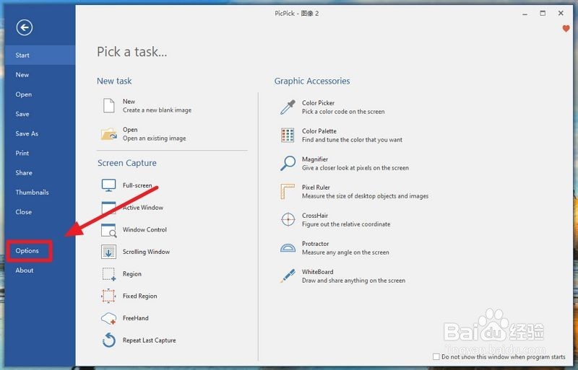Enable 'Do not show this window' checkbox
The image size is (578, 370).
click(436, 356)
